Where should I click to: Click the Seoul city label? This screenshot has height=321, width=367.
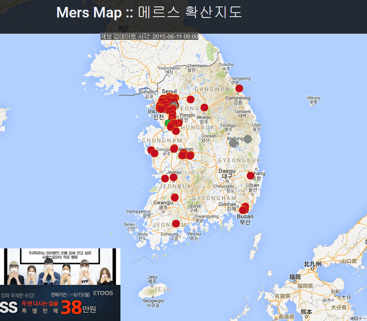click(169, 91)
